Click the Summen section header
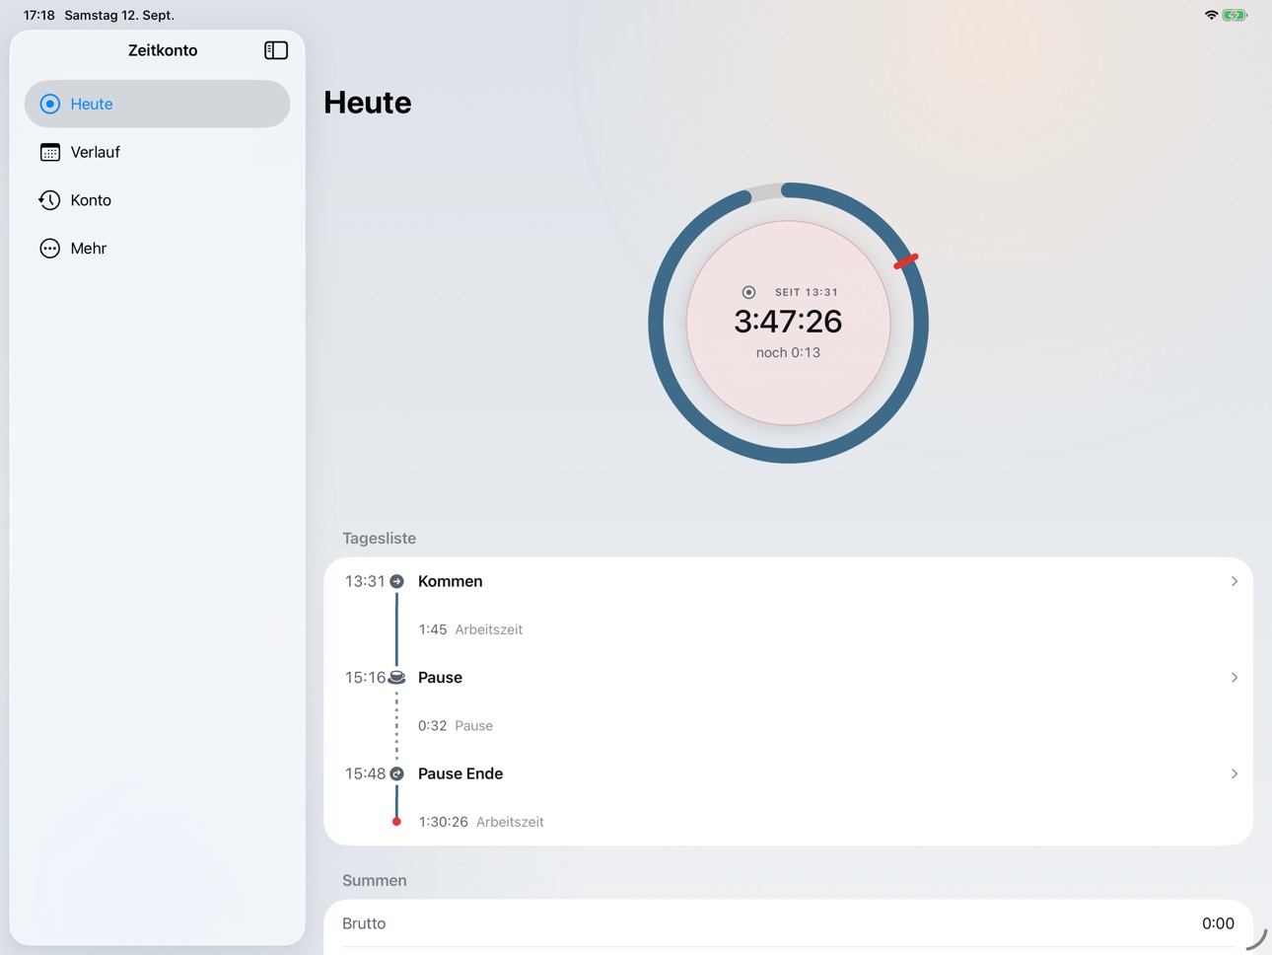1272x955 pixels. (375, 881)
